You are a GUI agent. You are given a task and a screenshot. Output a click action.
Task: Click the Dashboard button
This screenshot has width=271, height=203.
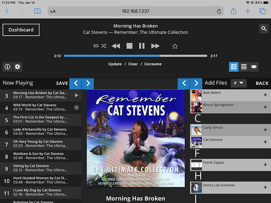(x=21, y=30)
